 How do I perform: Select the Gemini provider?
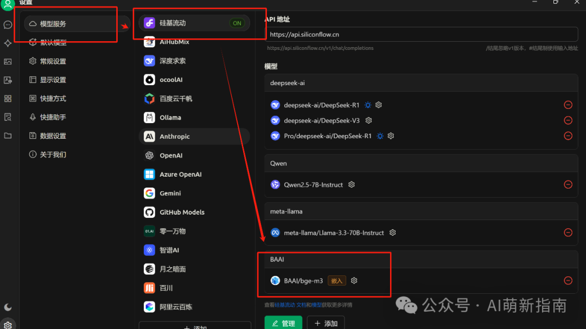pyautogui.click(x=194, y=193)
